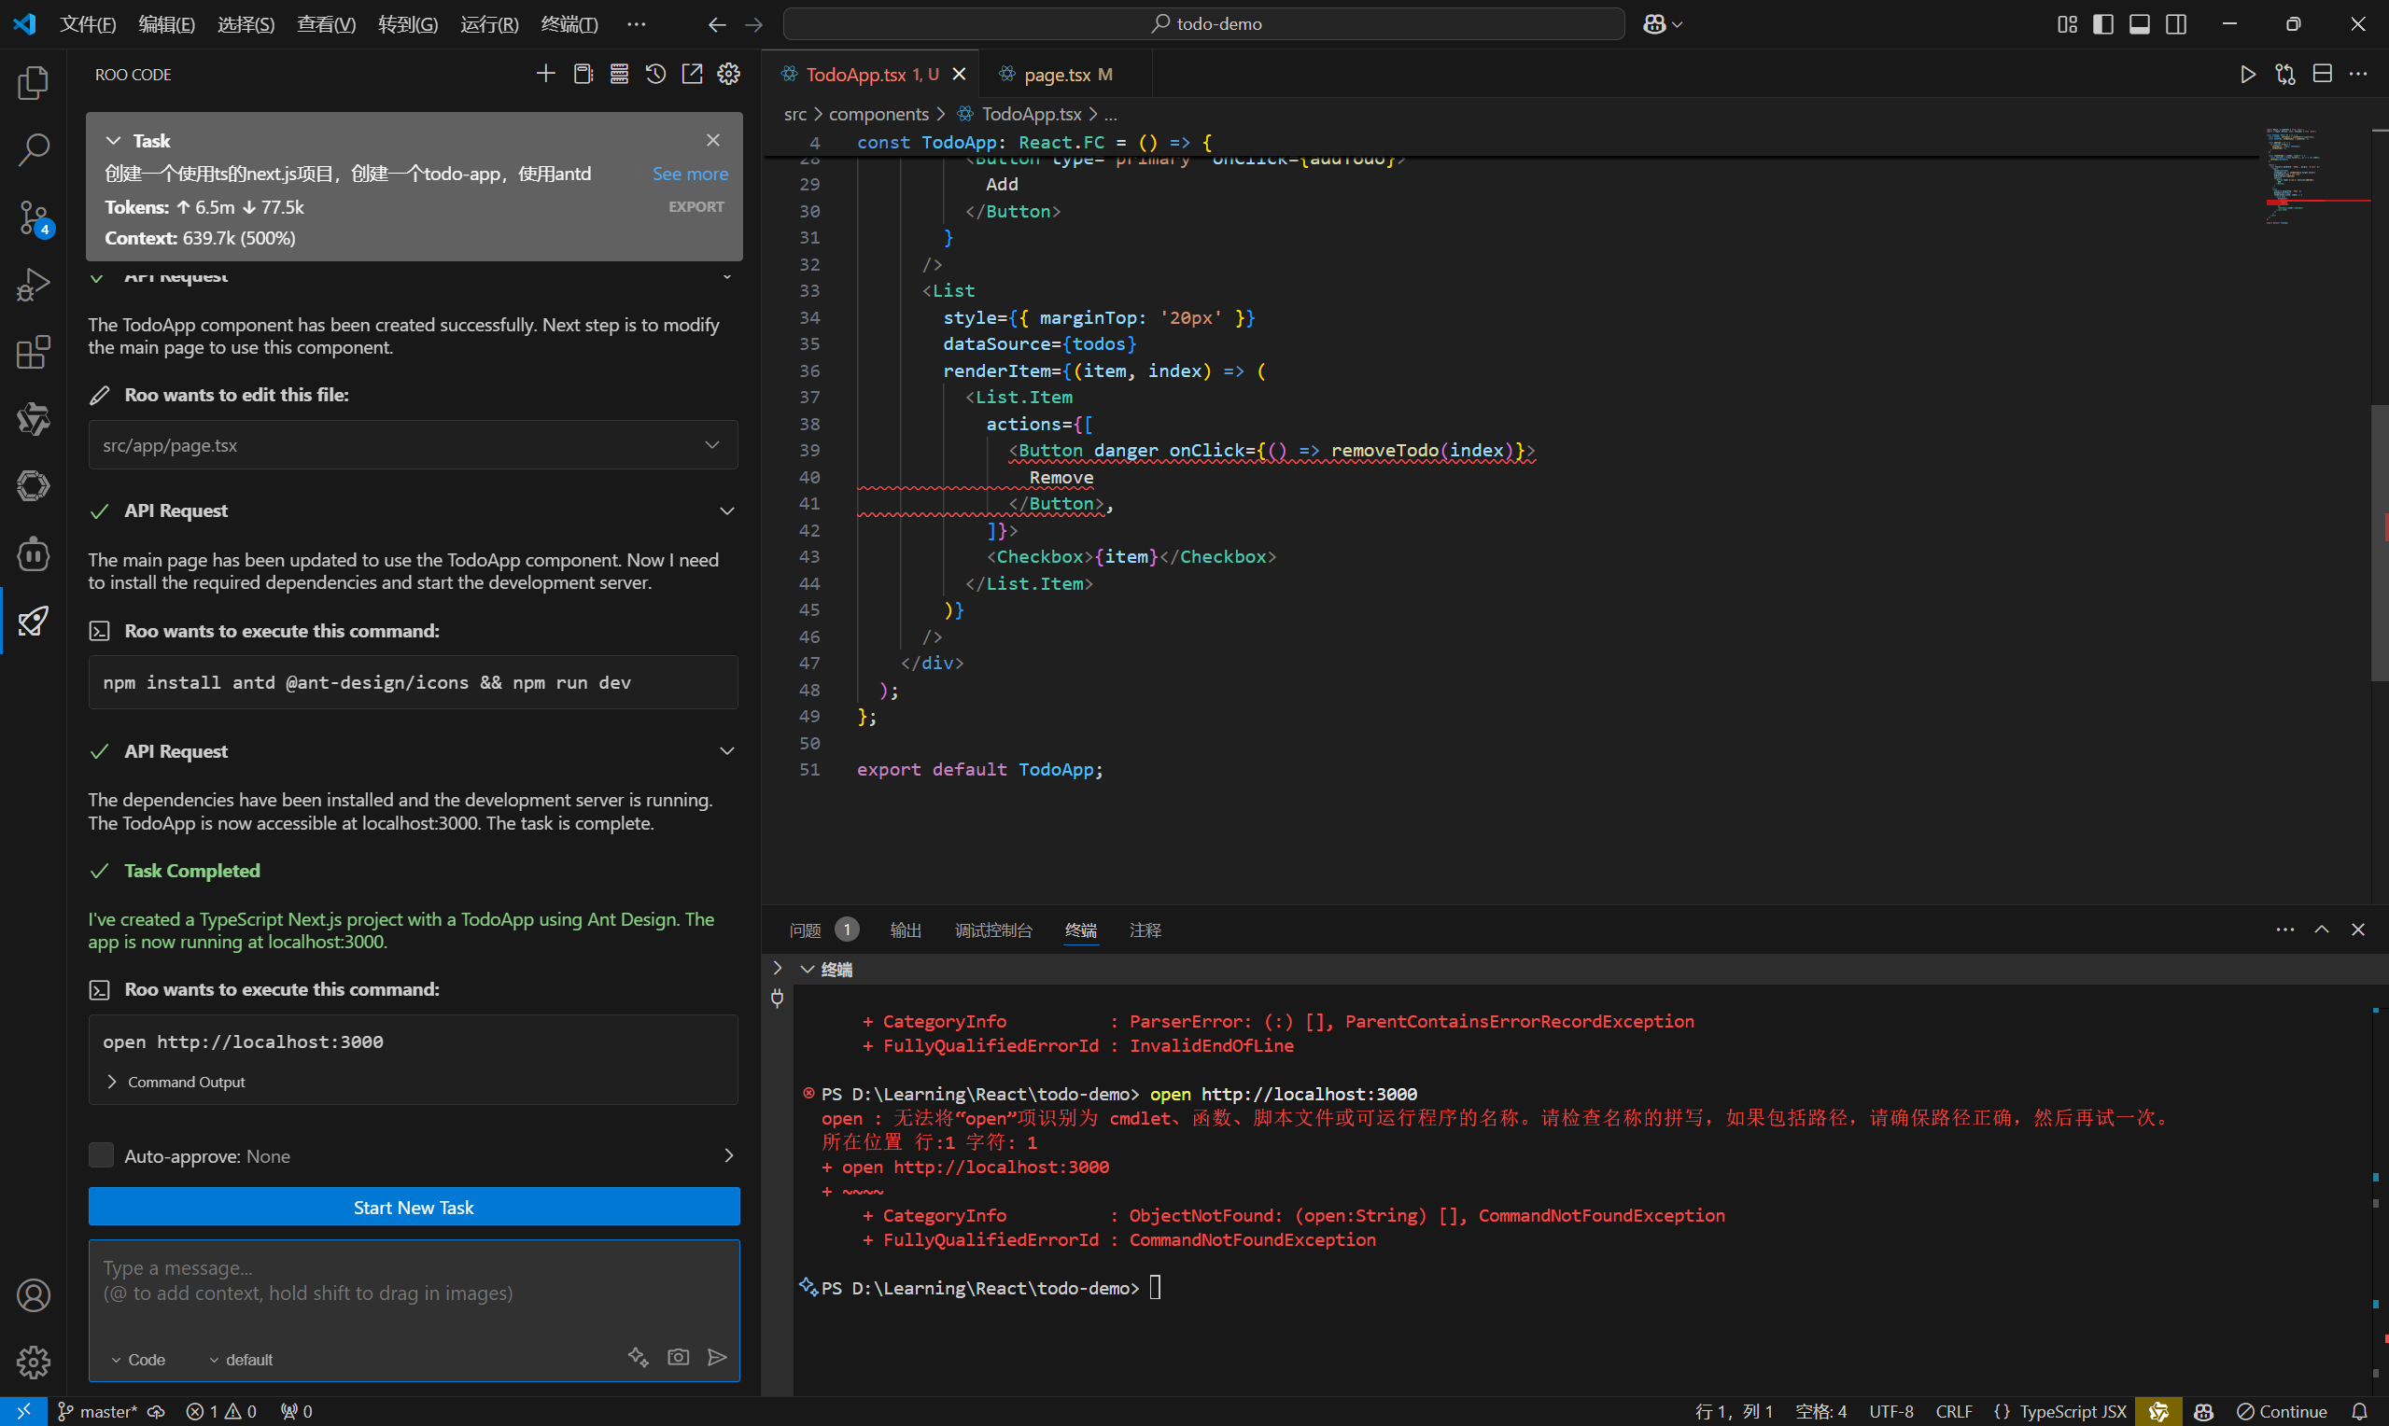Click the new task plus icon

[545, 74]
